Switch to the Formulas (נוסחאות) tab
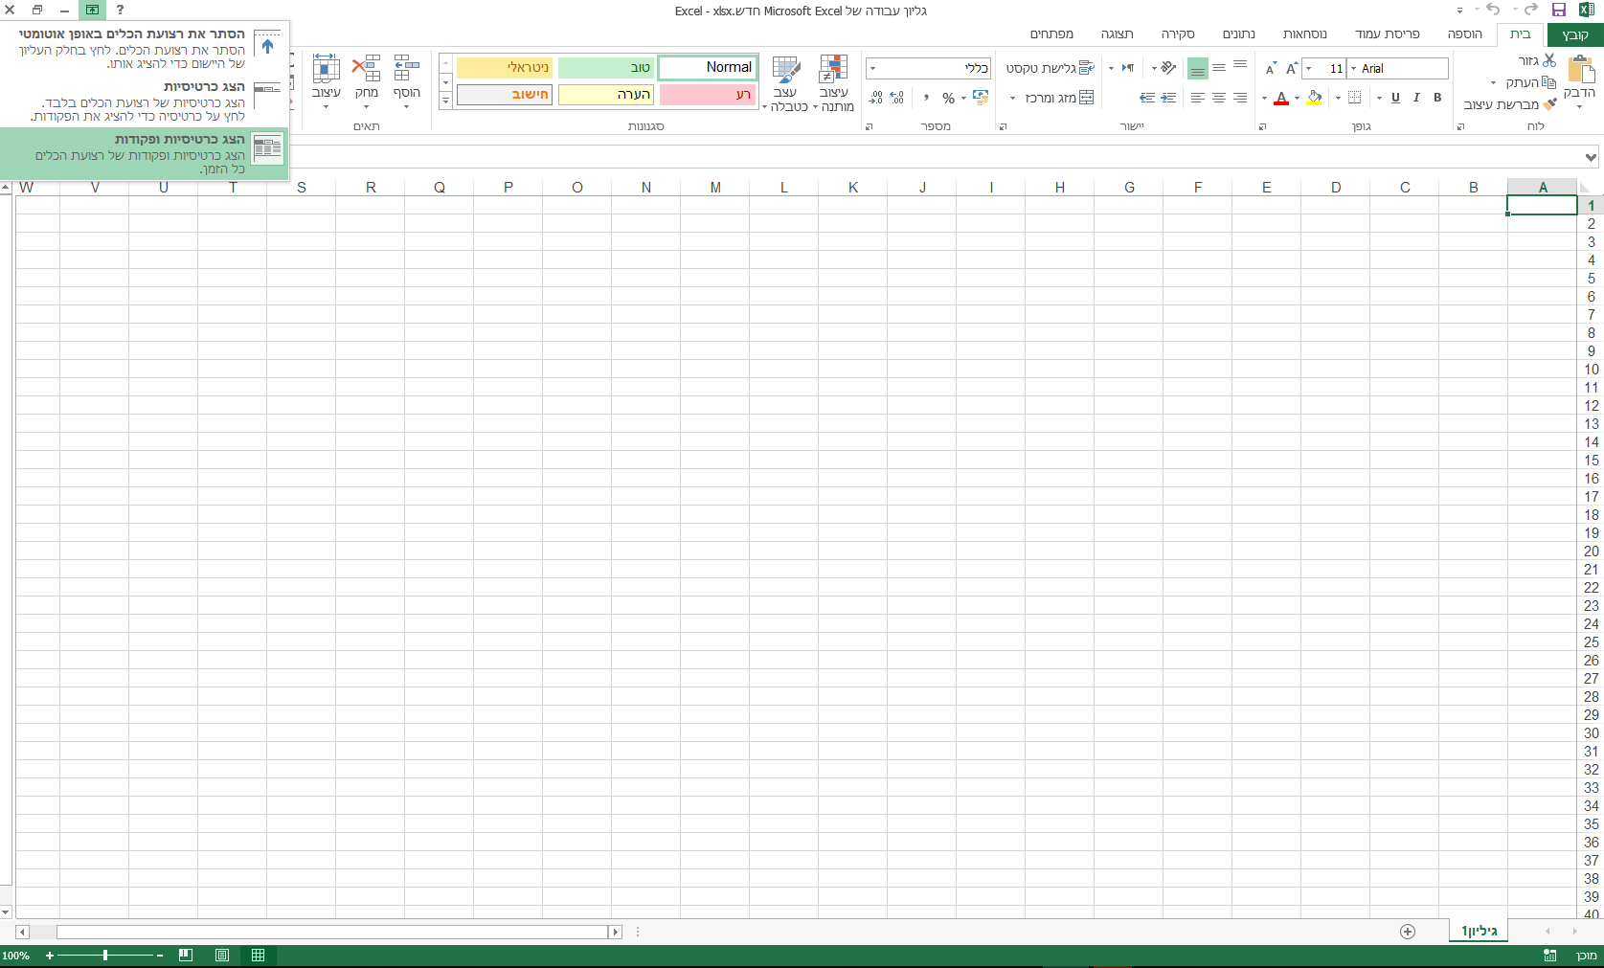This screenshot has height=968, width=1604. pos(1305,34)
